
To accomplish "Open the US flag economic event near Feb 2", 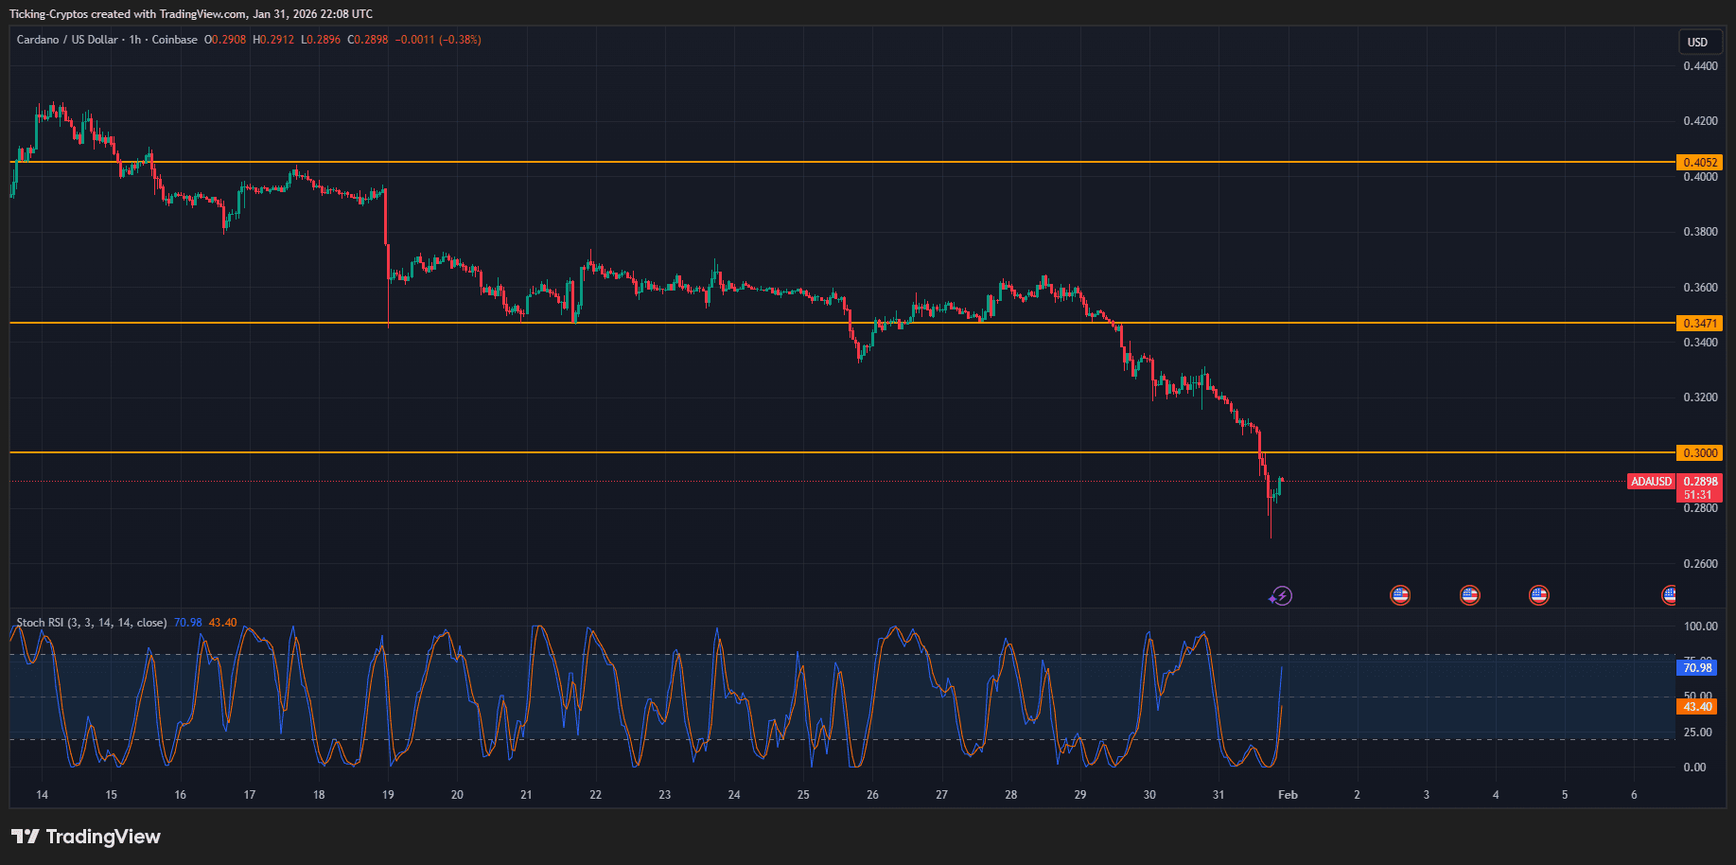I will click(1399, 595).
